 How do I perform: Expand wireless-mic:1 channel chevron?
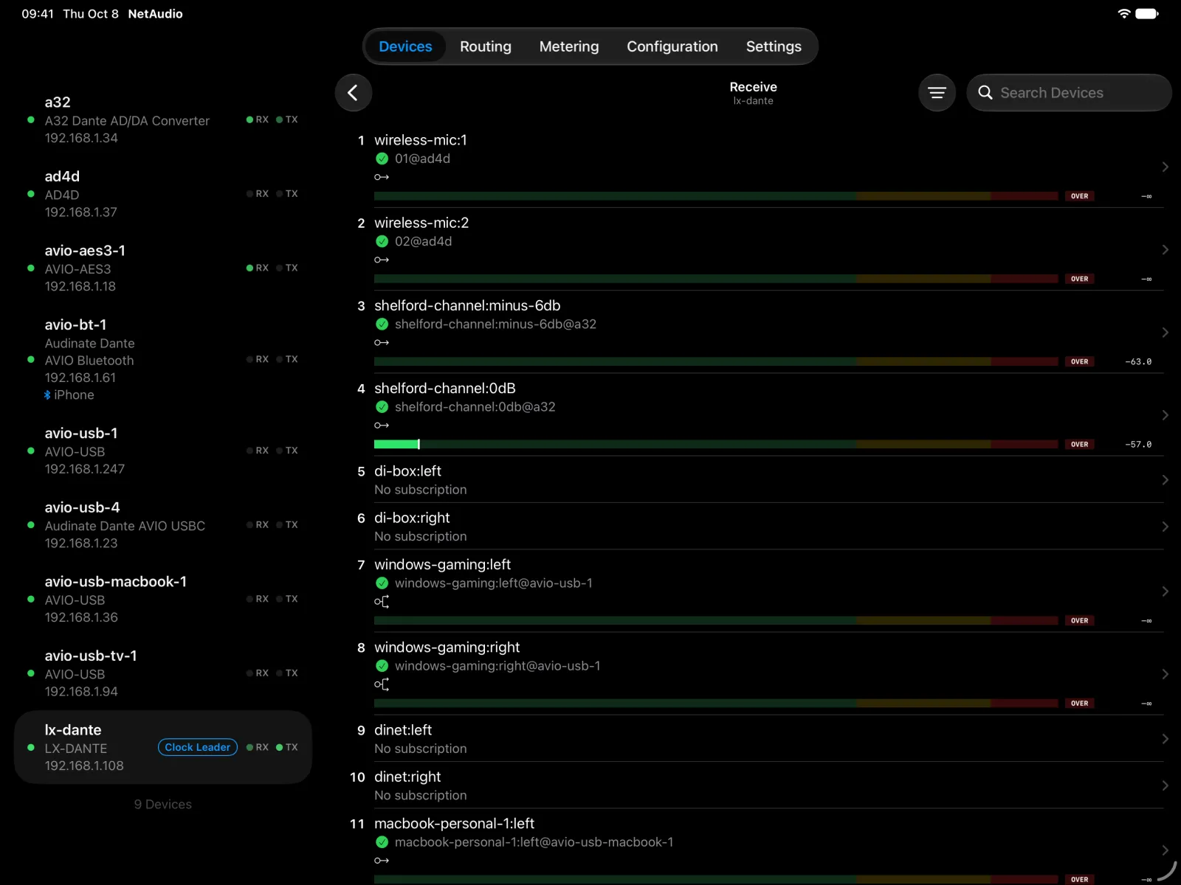tap(1165, 167)
